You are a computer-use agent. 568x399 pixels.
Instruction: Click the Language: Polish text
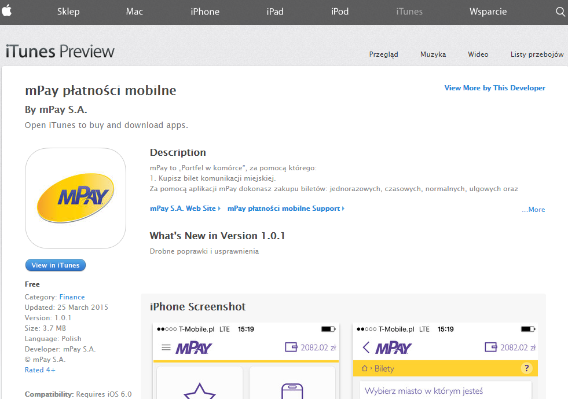point(53,339)
